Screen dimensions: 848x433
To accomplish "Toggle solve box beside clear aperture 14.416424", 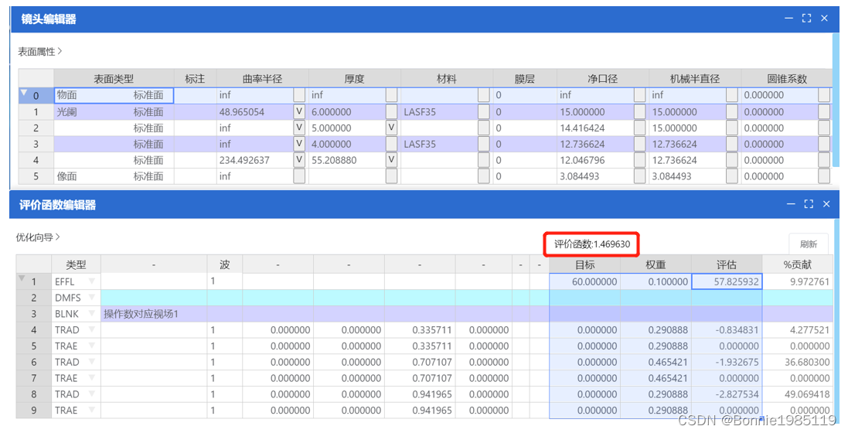I will point(640,128).
